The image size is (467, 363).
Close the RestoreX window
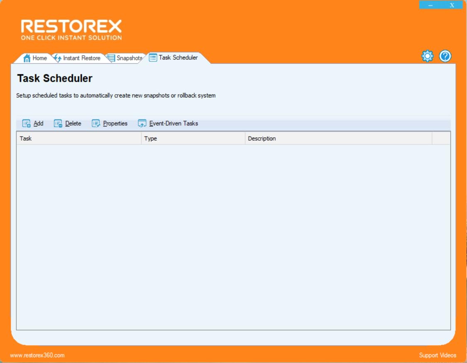pos(452,5)
